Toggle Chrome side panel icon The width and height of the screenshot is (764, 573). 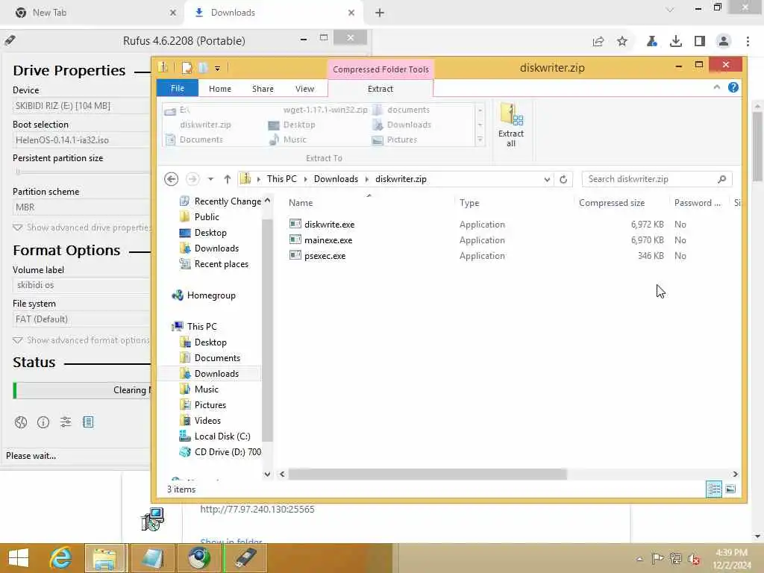tap(700, 42)
